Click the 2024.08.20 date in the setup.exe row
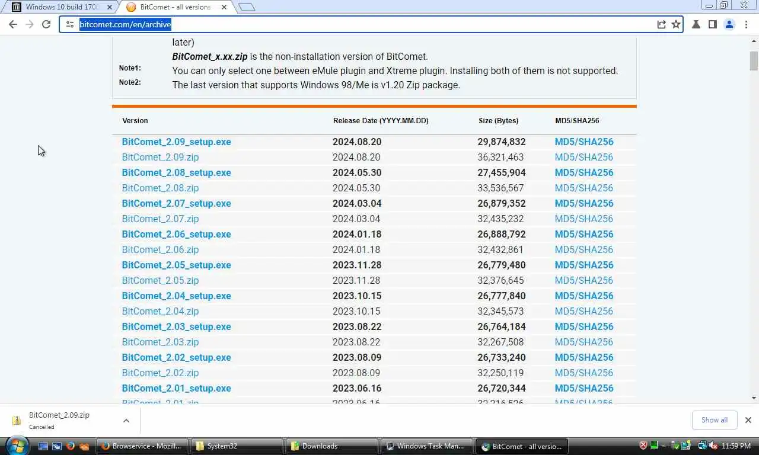The image size is (759, 455). [x=357, y=142]
